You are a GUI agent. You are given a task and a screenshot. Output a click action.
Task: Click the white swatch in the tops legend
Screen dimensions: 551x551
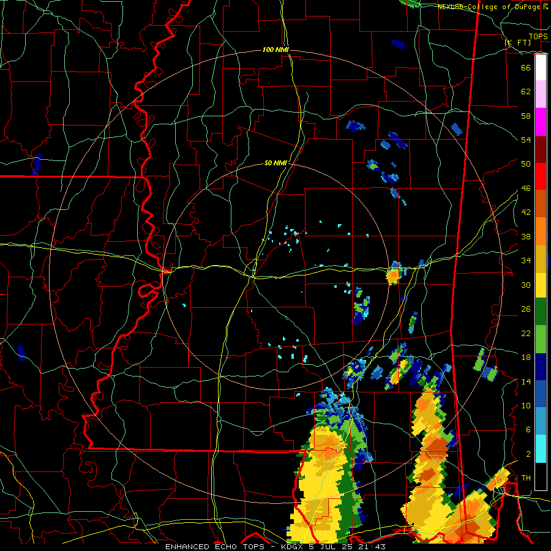[541, 67]
